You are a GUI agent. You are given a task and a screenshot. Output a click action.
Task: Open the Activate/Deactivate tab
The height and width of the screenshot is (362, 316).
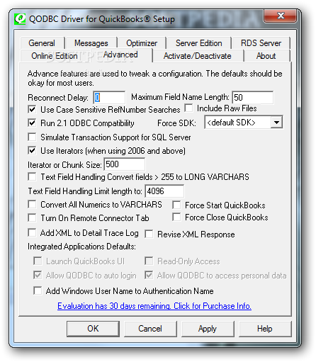pos(198,56)
